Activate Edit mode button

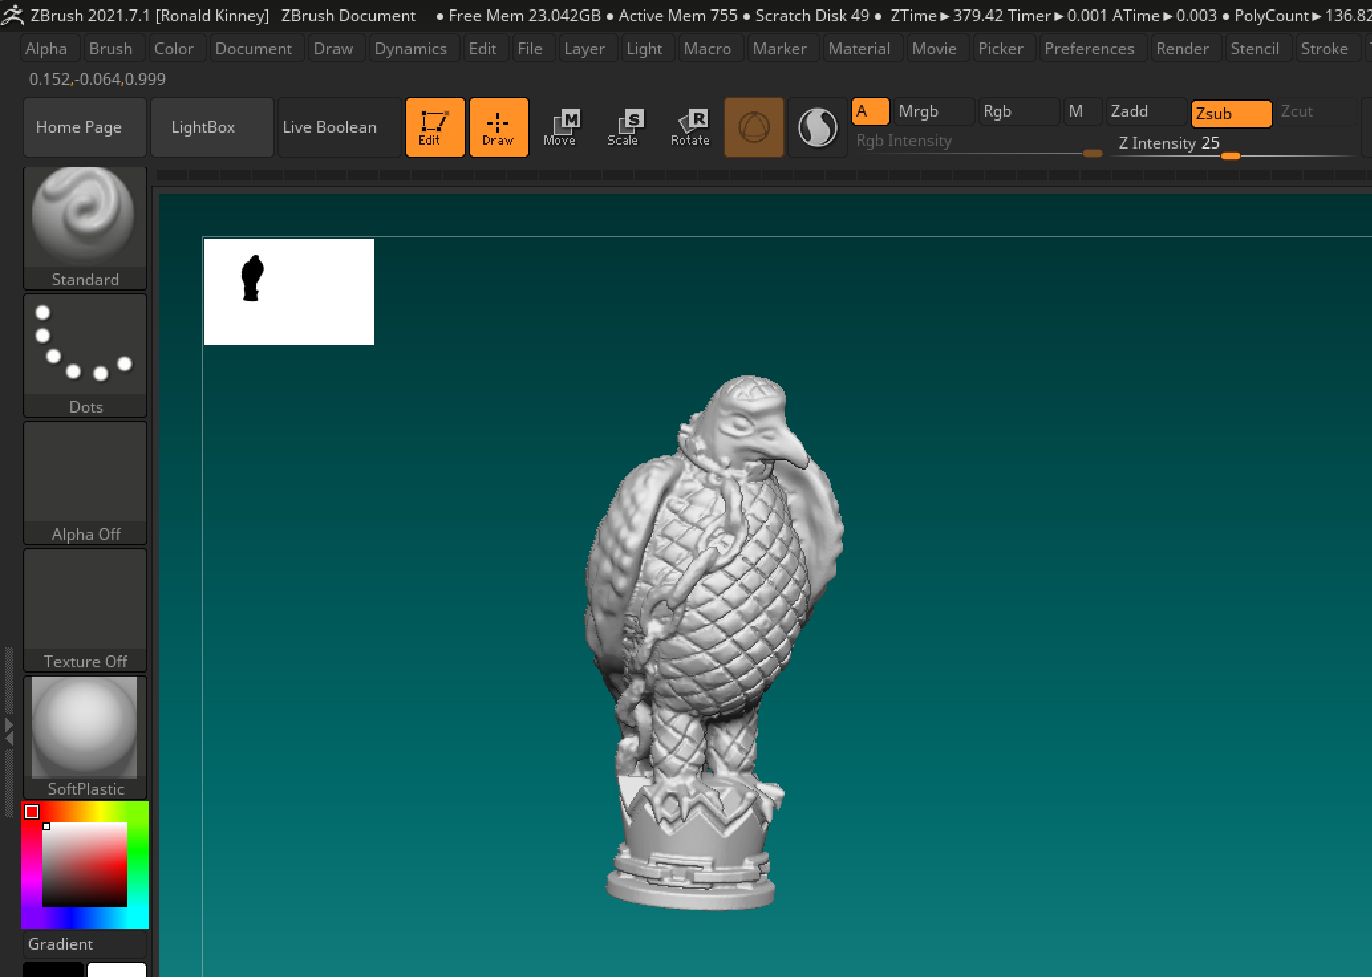pos(435,127)
